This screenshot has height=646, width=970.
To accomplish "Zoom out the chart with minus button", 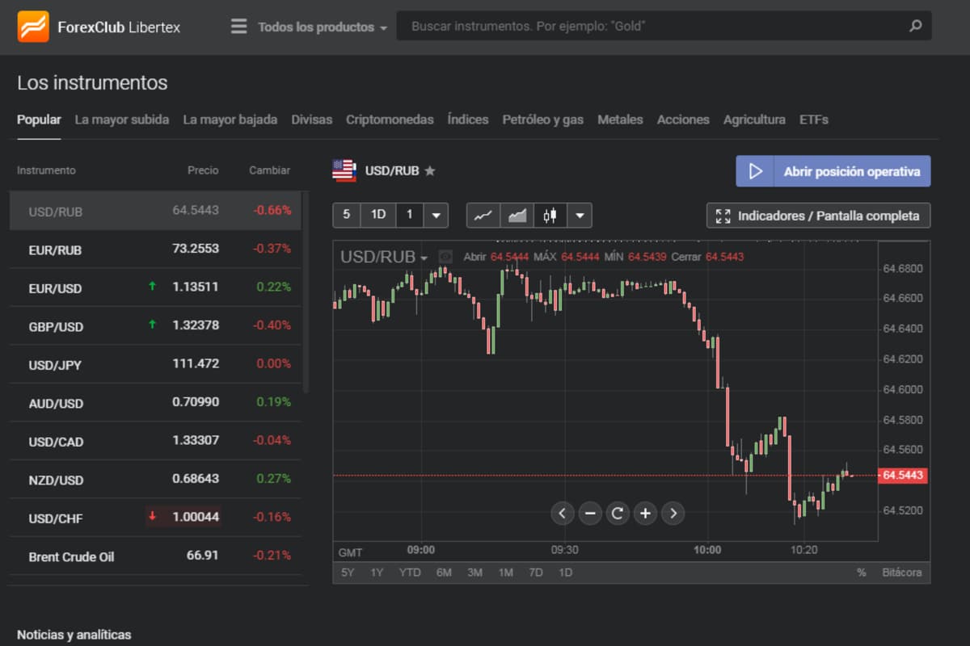I will 590,513.
